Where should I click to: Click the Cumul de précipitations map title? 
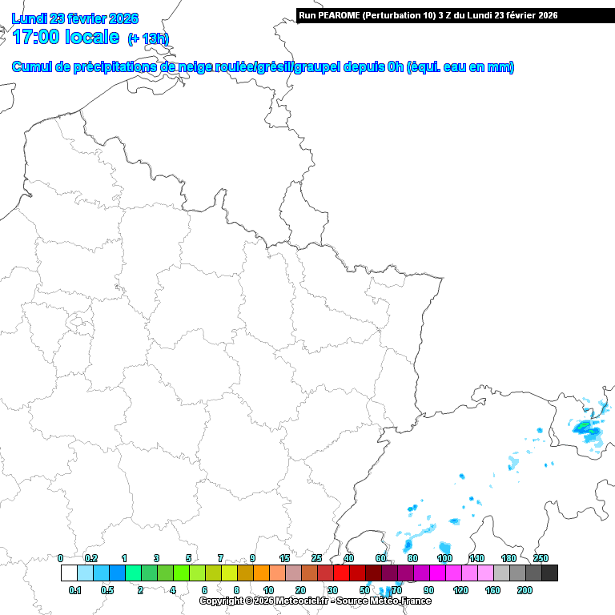coord(263,67)
